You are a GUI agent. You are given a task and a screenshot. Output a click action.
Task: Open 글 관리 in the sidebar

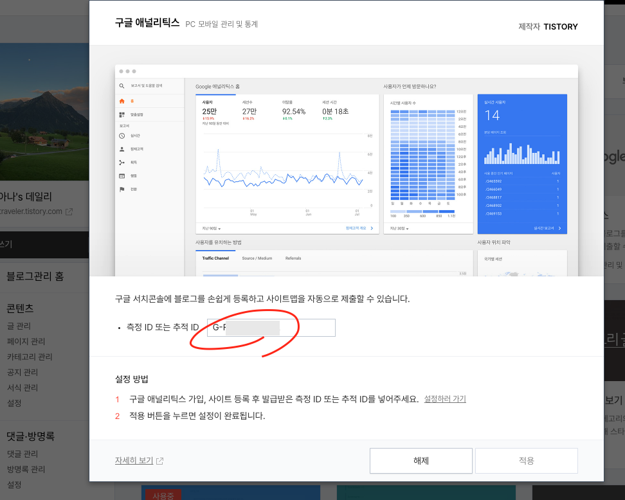pos(19,326)
